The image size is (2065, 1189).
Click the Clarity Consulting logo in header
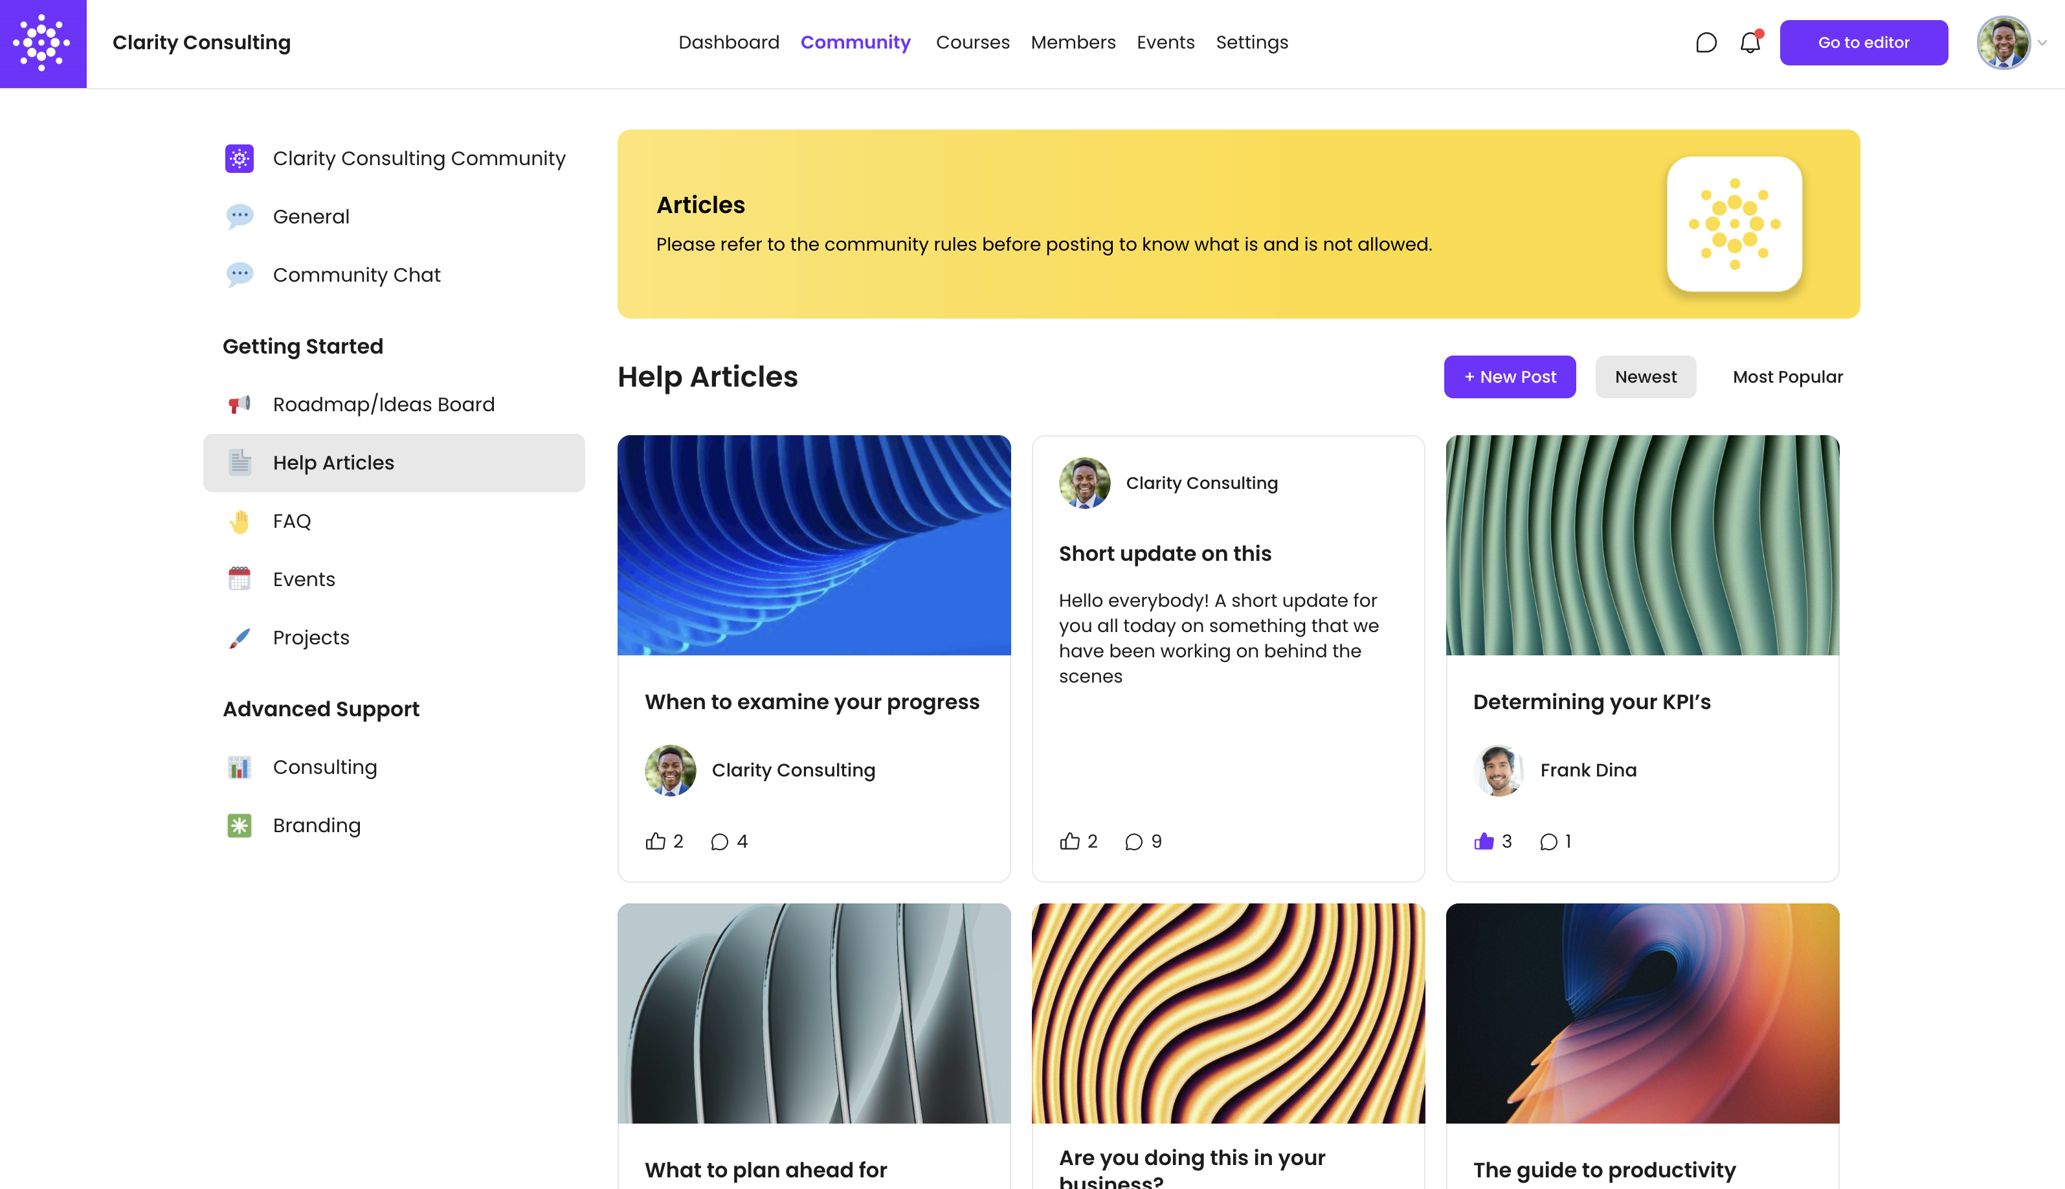[43, 43]
